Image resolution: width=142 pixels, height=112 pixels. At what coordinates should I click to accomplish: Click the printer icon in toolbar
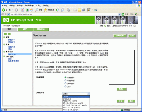[x=69, y=10]
